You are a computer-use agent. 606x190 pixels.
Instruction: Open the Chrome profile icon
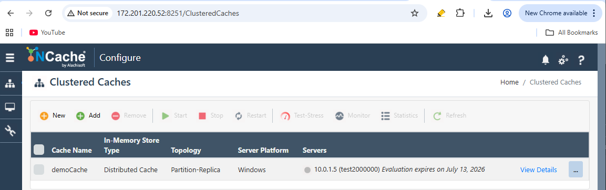click(x=507, y=13)
